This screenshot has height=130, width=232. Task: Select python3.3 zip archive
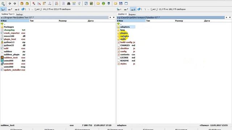[x=13, y=42]
